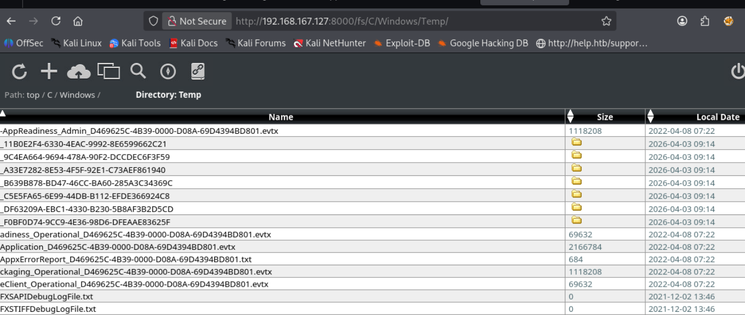Sort by Local Date using its arrows

coord(651,116)
